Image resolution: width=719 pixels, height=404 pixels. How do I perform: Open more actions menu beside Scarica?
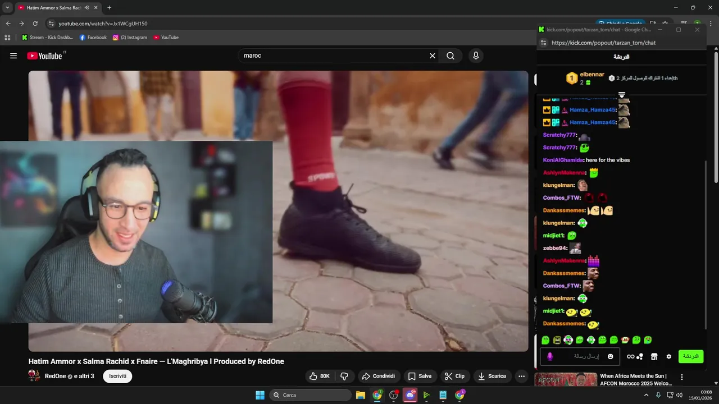pyautogui.click(x=522, y=376)
